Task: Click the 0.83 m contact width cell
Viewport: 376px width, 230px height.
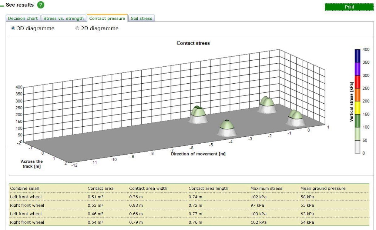Action: (136, 205)
